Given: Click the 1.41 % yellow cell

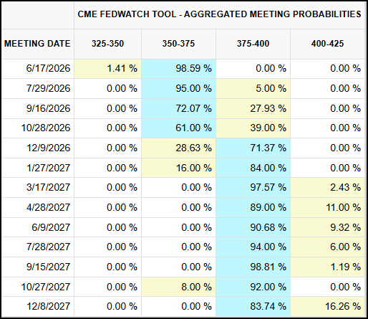Looking at the screenshot, I should tap(107, 69).
